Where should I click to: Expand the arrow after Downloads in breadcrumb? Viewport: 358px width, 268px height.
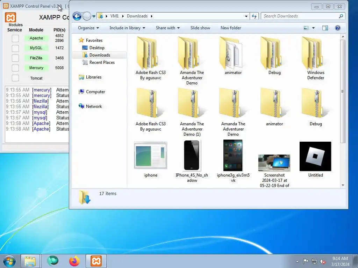tap(151, 16)
